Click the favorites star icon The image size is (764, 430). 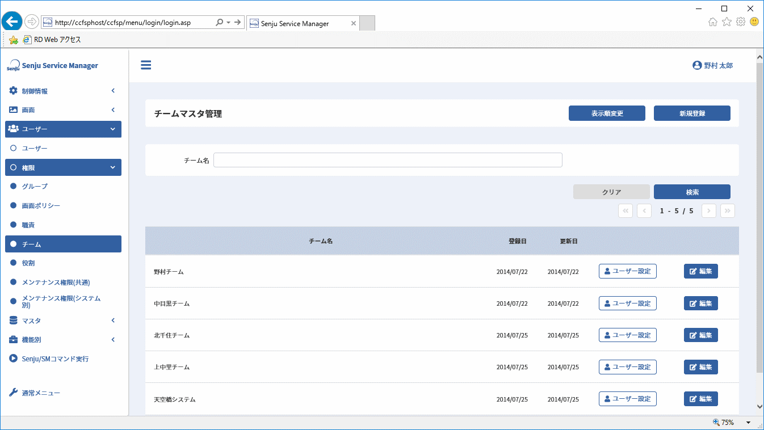click(x=727, y=22)
